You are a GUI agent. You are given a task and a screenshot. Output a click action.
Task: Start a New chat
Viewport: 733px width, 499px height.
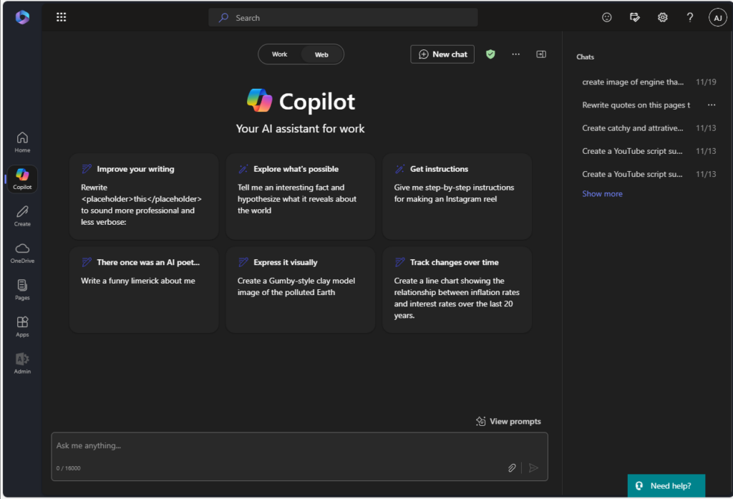442,54
